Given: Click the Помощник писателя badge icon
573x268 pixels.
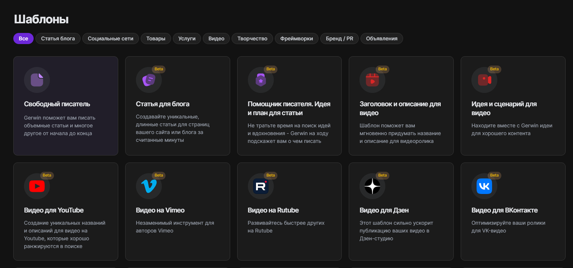Looking at the screenshot, I should pos(261,80).
